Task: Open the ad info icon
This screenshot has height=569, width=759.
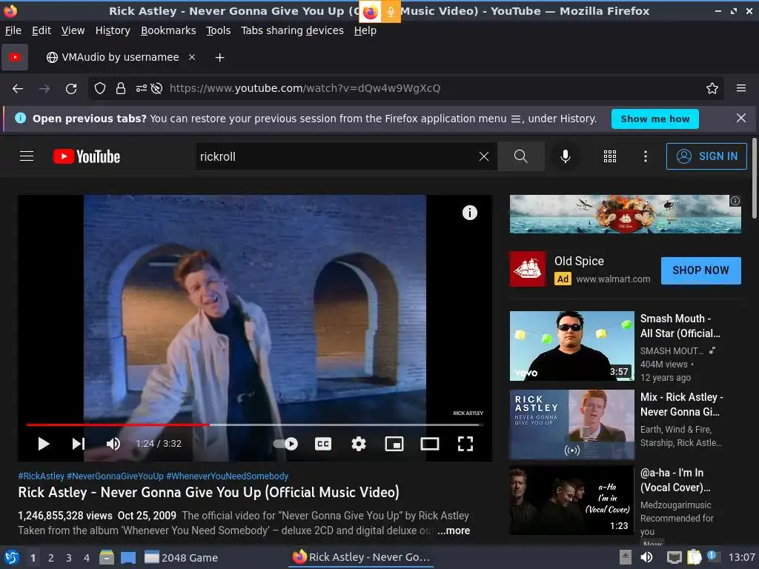Action: pos(735,201)
